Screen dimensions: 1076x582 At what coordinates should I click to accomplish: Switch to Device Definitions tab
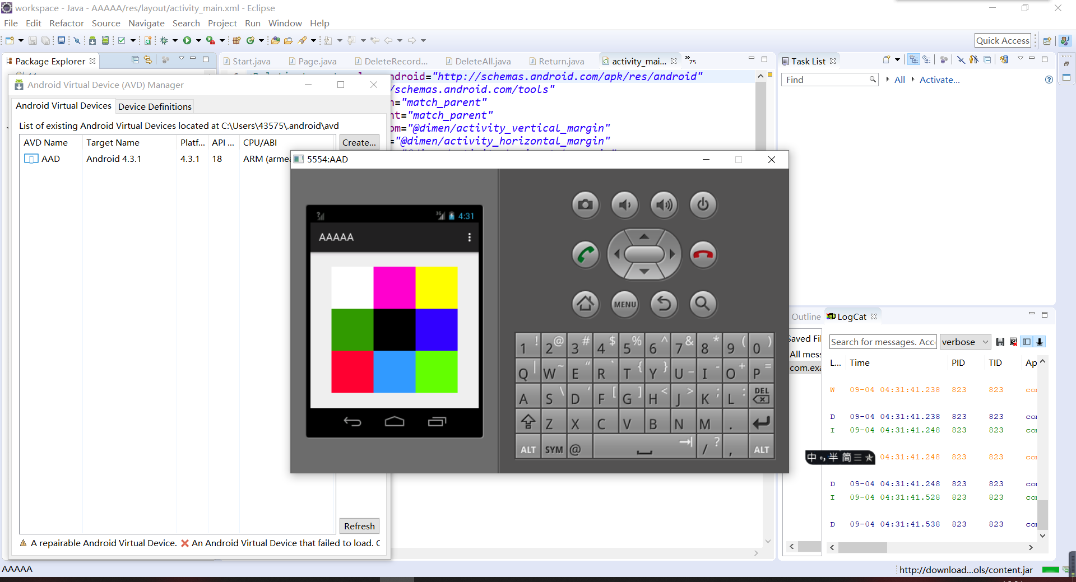point(155,106)
